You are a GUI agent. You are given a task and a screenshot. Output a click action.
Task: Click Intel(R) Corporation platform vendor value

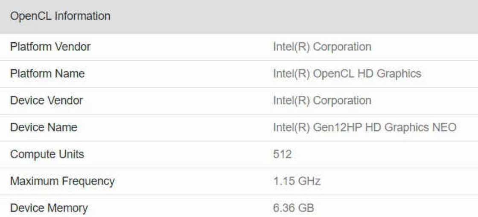(322, 47)
